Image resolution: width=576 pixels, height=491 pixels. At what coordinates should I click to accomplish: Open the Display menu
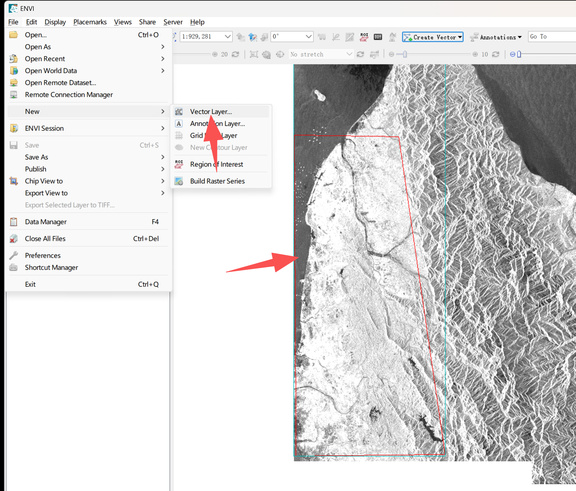pos(55,22)
